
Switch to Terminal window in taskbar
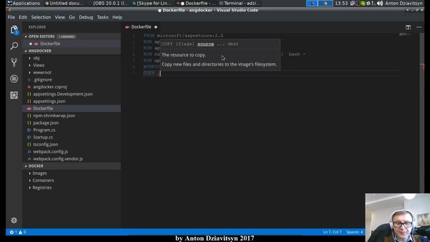tap(240, 3)
